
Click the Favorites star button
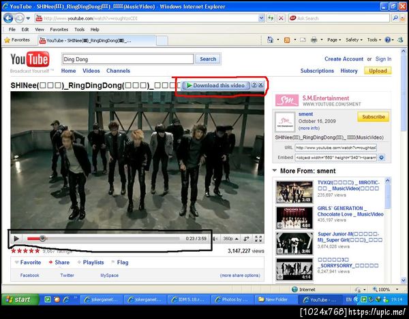pos(17,40)
